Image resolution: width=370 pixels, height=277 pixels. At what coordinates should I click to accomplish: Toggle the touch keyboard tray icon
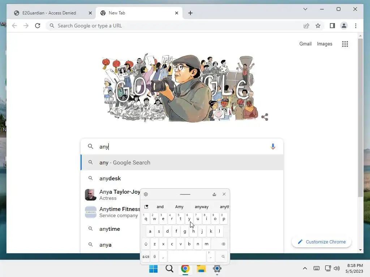tap(317, 268)
